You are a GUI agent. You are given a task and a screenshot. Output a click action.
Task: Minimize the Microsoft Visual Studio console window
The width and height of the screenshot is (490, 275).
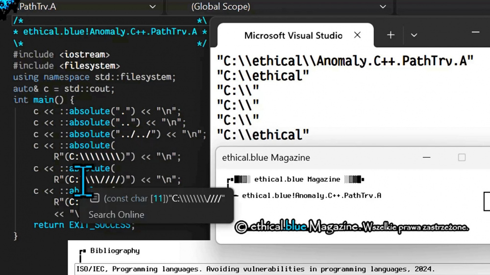(475, 33)
